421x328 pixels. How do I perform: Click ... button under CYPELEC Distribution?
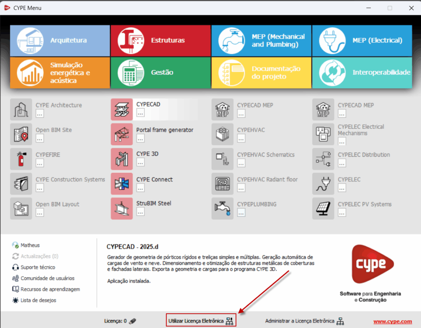342,163
